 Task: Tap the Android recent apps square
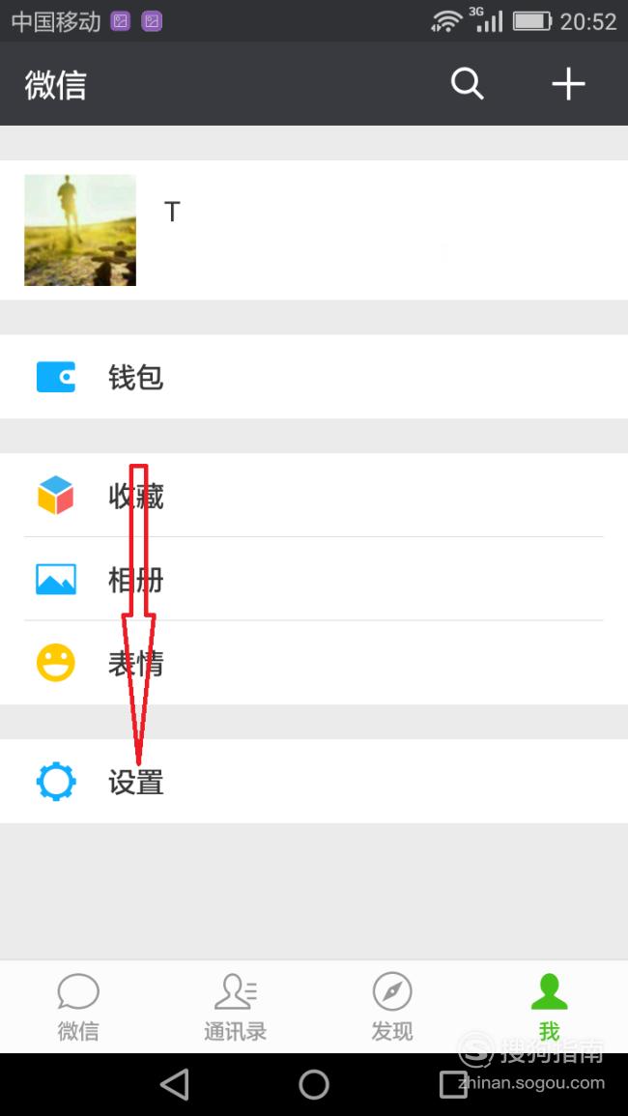453,1085
